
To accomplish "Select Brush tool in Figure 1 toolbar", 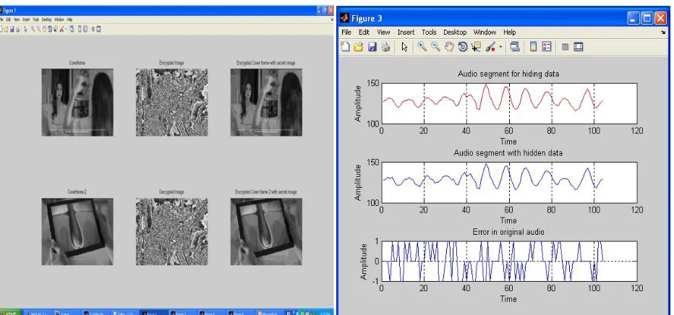I will (61, 29).
